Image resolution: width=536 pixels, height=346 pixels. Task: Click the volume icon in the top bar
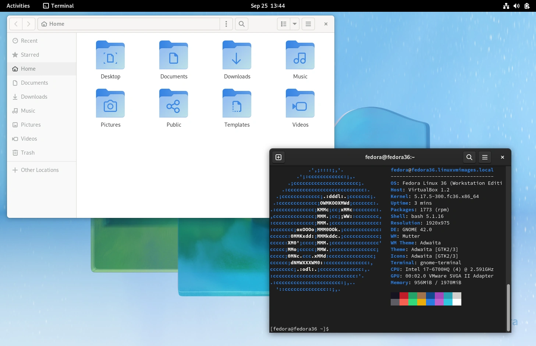pyautogui.click(x=517, y=6)
